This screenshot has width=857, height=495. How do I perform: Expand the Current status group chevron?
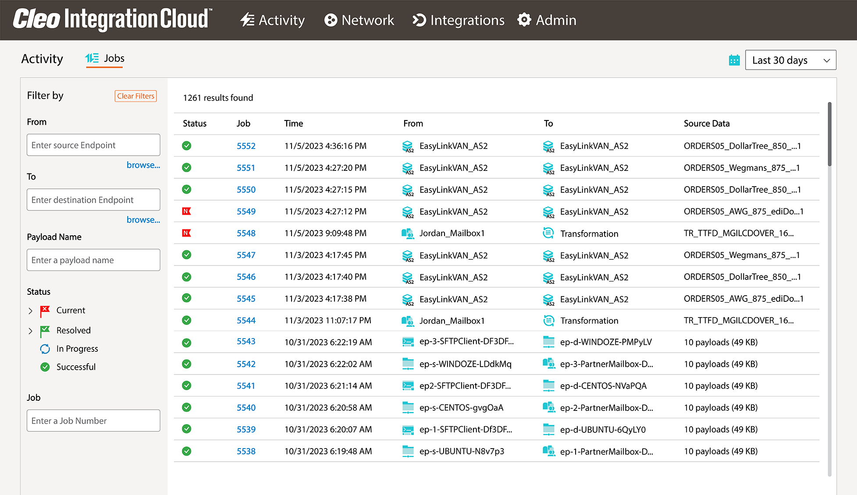30,311
